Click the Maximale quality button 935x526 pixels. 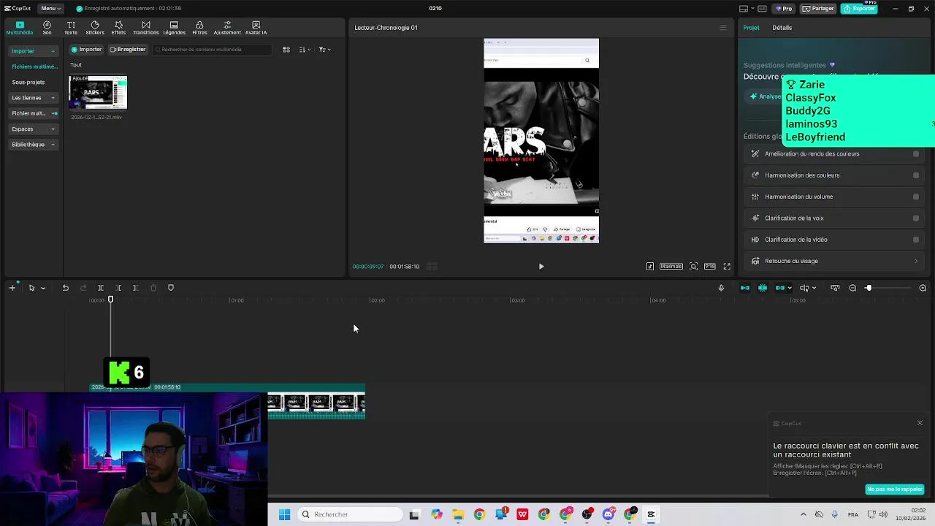671,267
